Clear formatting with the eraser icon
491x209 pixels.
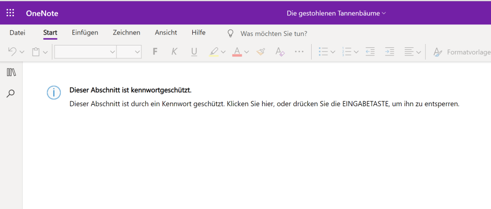[280, 52]
